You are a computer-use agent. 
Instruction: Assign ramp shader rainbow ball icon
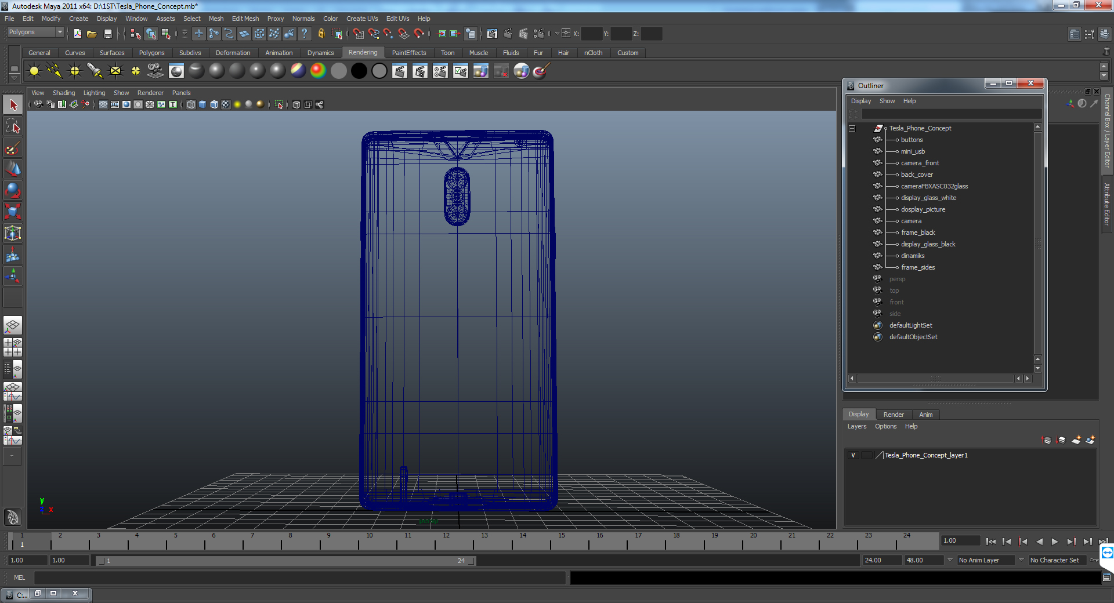pyautogui.click(x=318, y=71)
